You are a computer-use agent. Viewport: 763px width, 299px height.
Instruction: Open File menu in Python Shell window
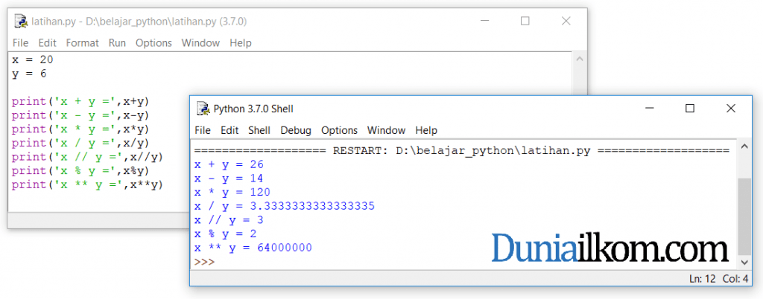(x=203, y=130)
